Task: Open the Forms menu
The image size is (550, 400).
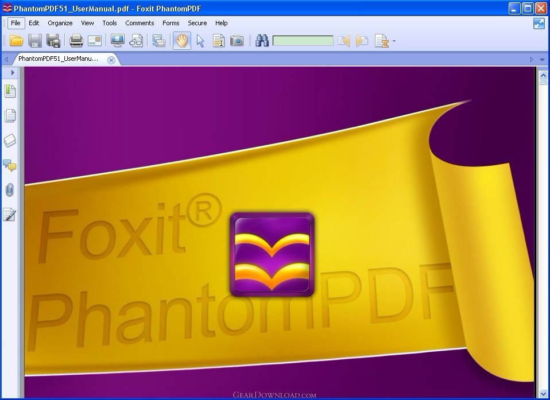Action: (x=171, y=23)
